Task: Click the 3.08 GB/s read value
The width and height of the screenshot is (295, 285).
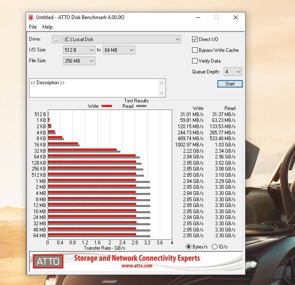Action: (x=225, y=169)
